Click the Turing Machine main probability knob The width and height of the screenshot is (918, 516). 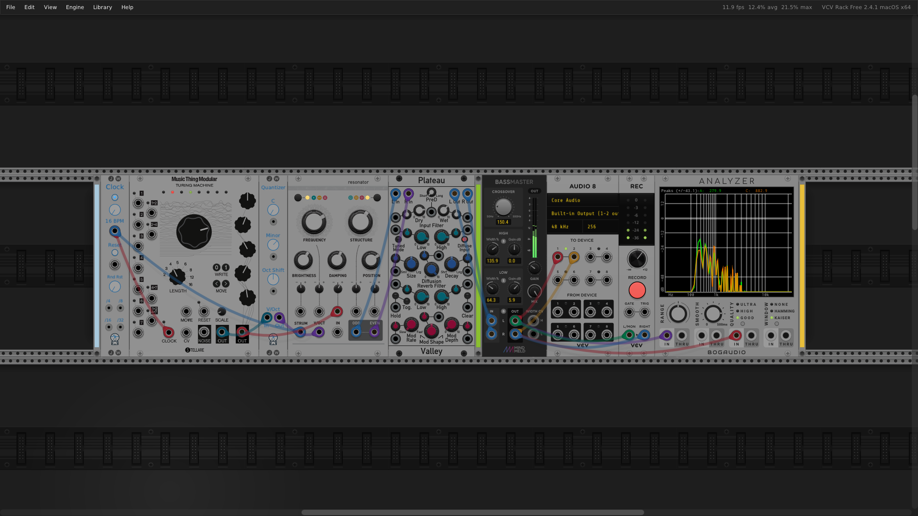pos(194,232)
